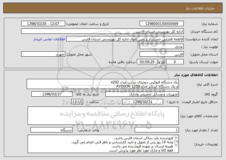Click the label مشخصات کالای مورد نیاز
The width and height of the screenshot is (226, 160).
click(199, 116)
